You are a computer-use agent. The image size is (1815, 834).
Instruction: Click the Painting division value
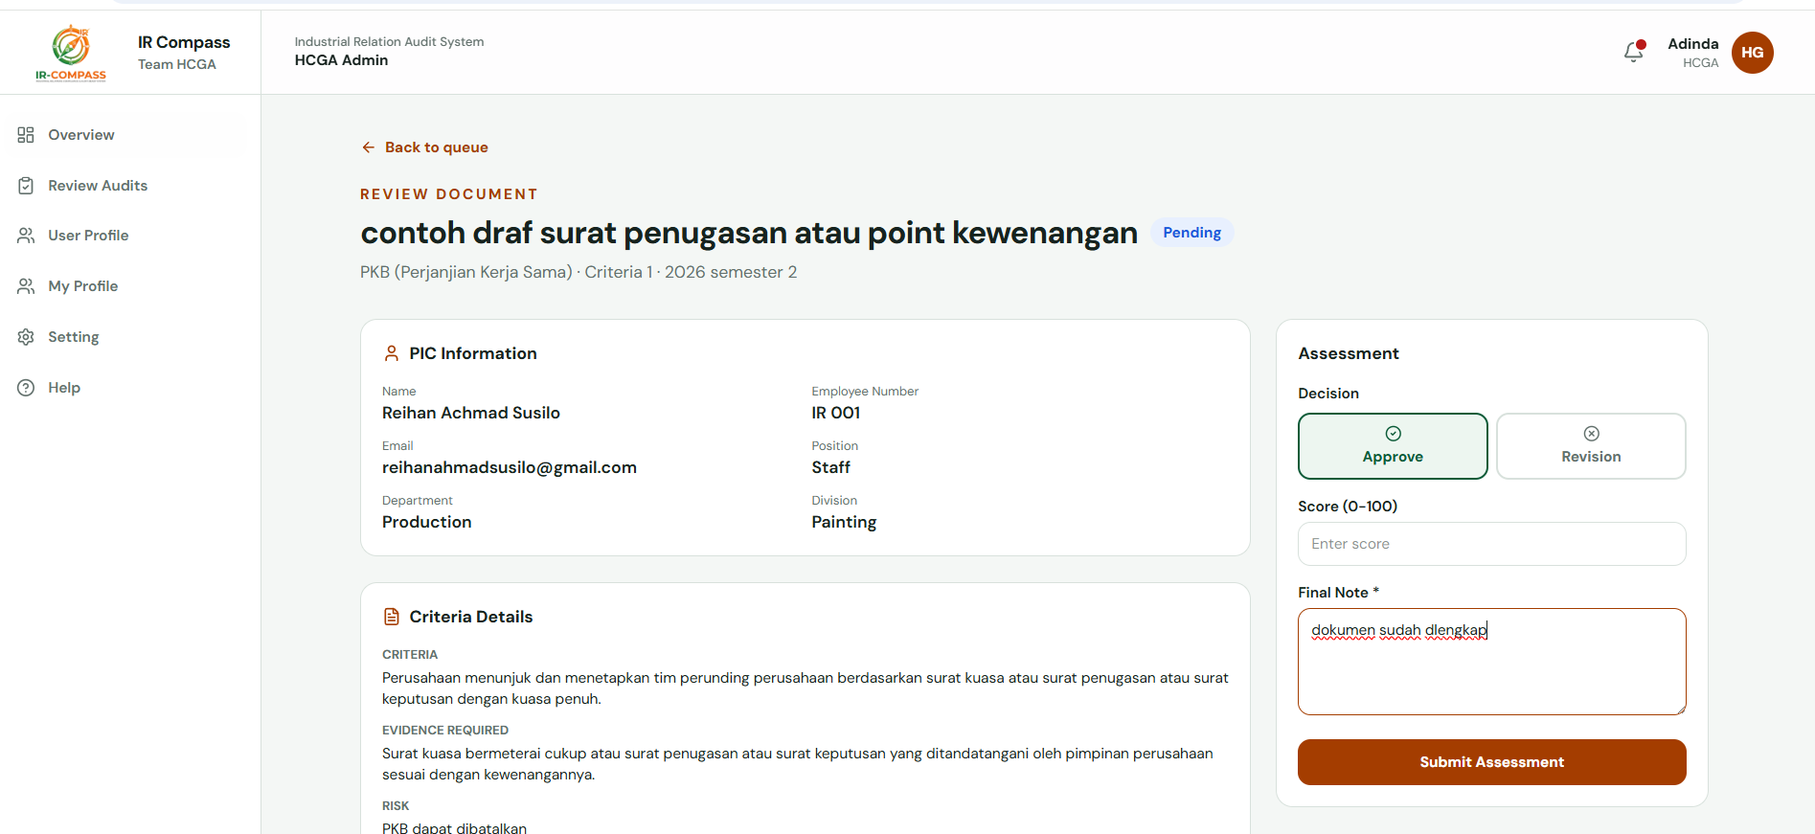pos(844,523)
